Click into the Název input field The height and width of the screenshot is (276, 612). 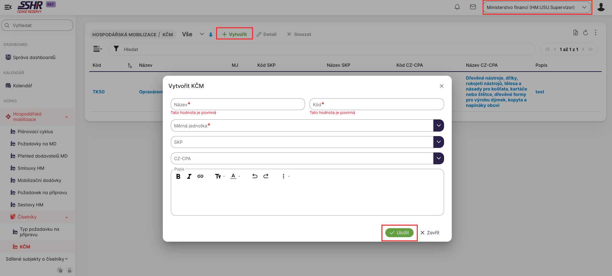[x=238, y=104]
